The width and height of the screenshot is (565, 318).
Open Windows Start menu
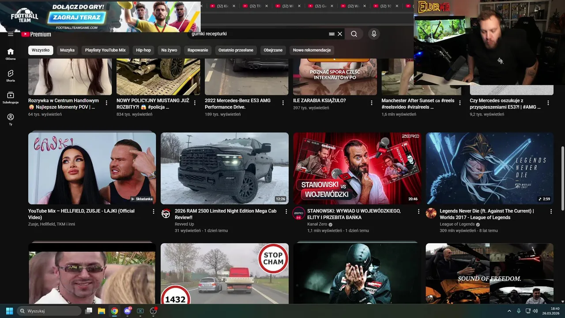pyautogui.click(x=9, y=311)
